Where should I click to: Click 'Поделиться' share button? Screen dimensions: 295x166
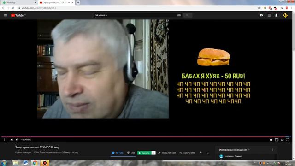167,153
